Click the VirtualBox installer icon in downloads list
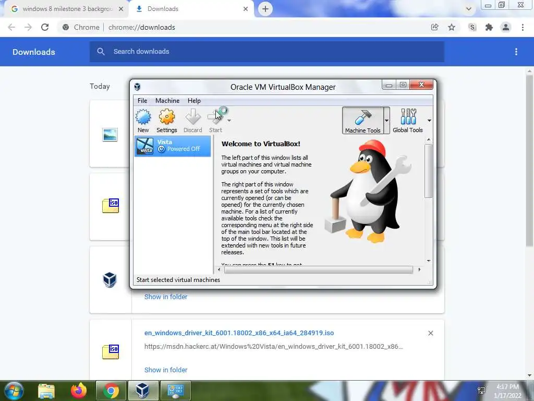534x401 pixels. click(110, 280)
